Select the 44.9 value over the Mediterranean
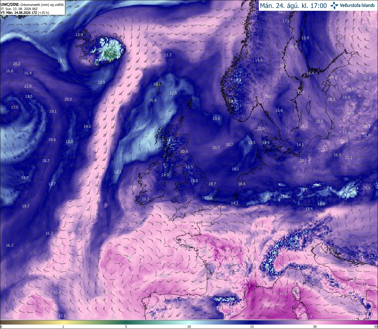378x329 pixels. pos(283,294)
